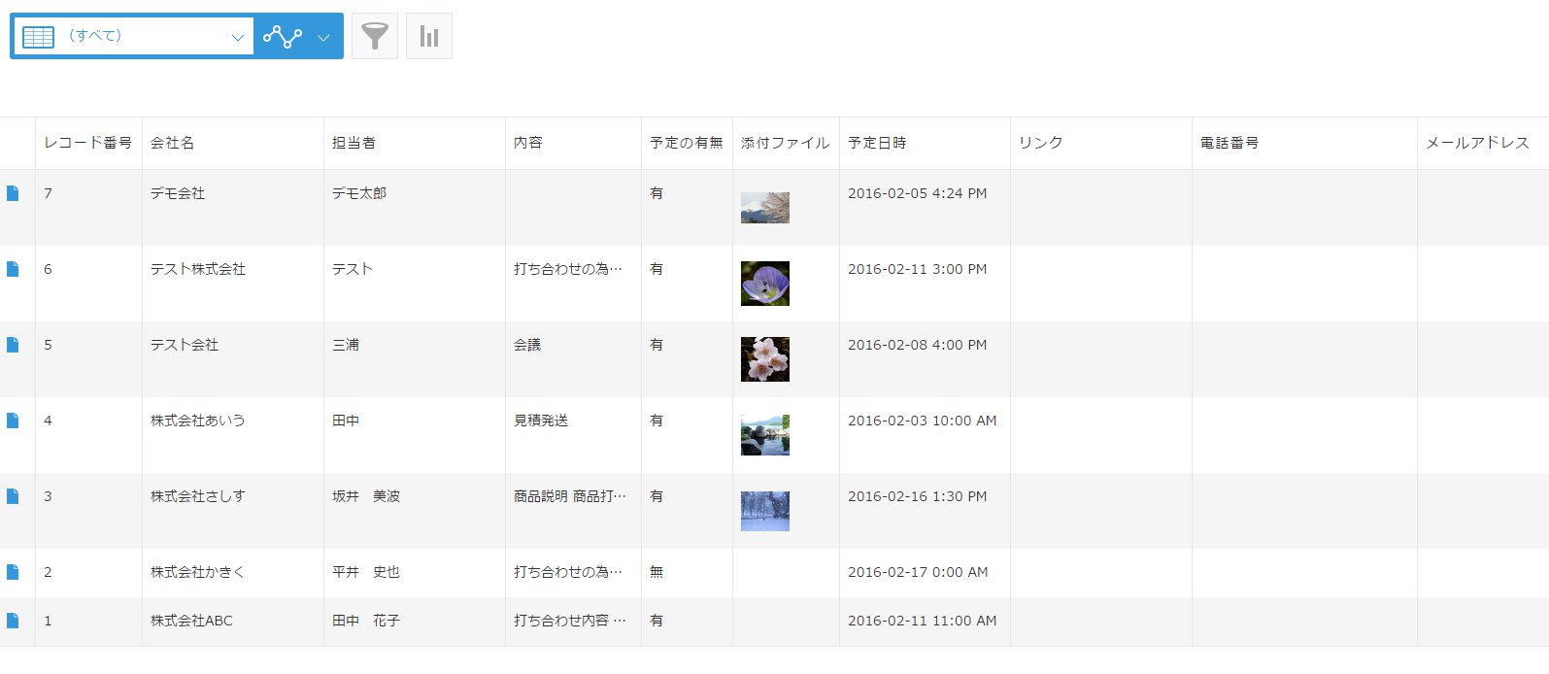The image size is (1549, 674).
Task: Click the table list view icon
Action: coord(39,37)
